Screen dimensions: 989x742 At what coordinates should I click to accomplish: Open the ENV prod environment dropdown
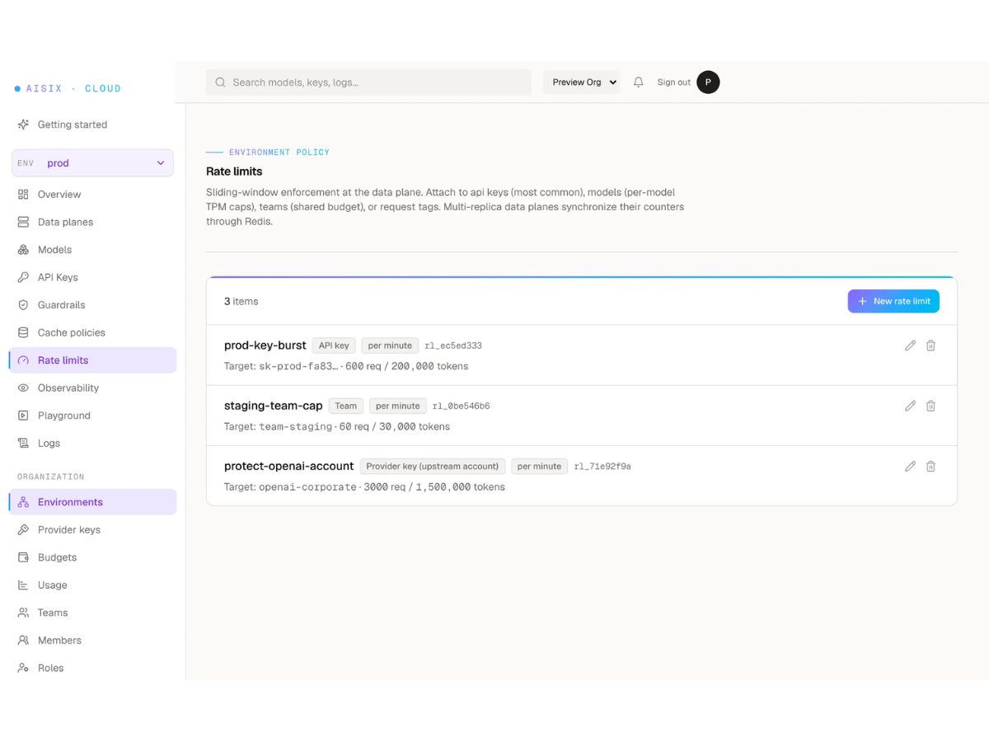pyautogui.click(x=92, y=163)
